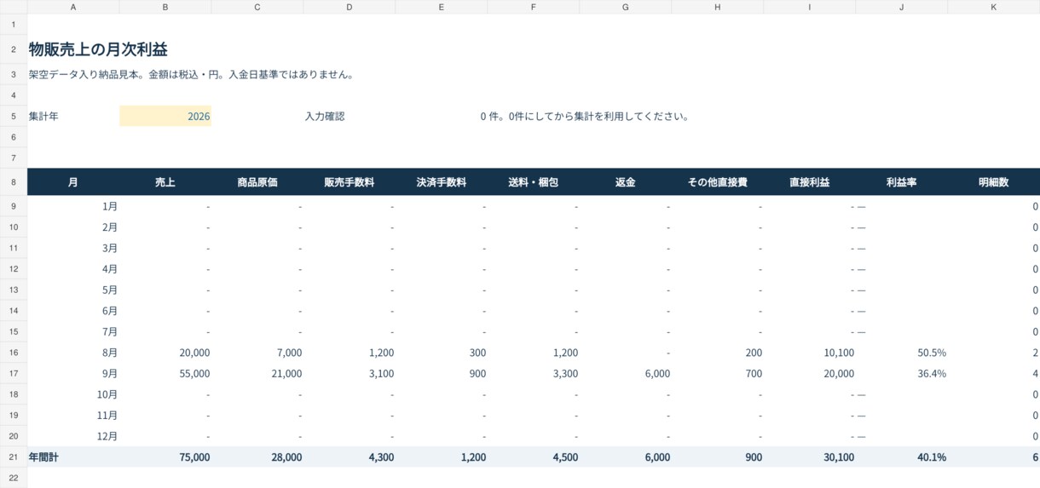Viewport: 1040px width, 488px height.
Task: Click the 商品原価 table header
Action: point(257,182)
